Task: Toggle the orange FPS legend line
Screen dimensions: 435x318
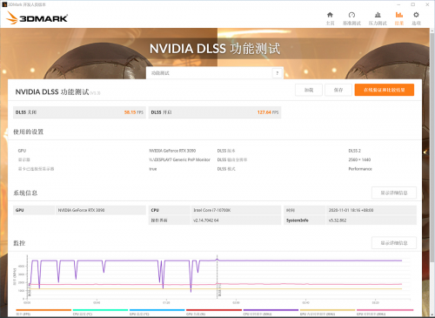Action: click(x=43, y=312)
